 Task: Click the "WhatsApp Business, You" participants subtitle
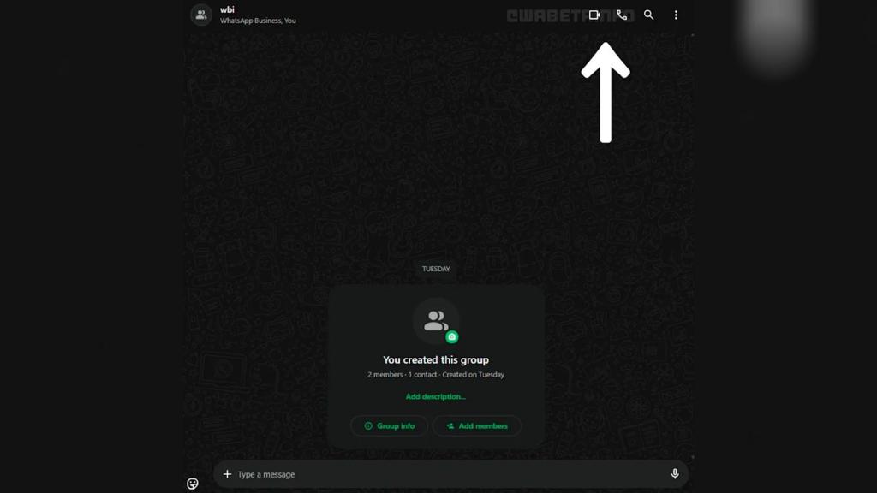(258, 21)
